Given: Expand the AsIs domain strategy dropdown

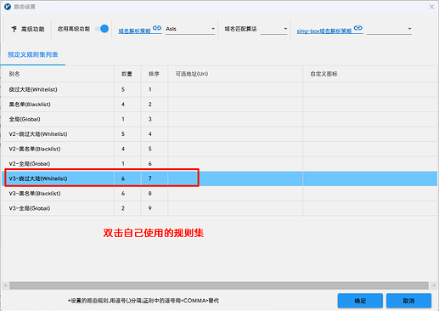Looking at the screenshot, I should coord(190,29).
